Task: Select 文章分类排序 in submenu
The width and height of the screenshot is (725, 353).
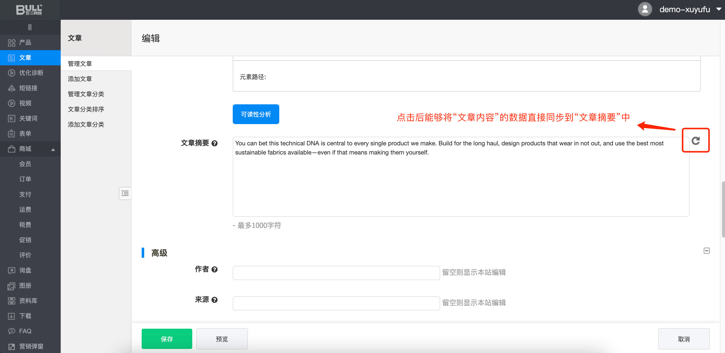Action: click(86, 109)
